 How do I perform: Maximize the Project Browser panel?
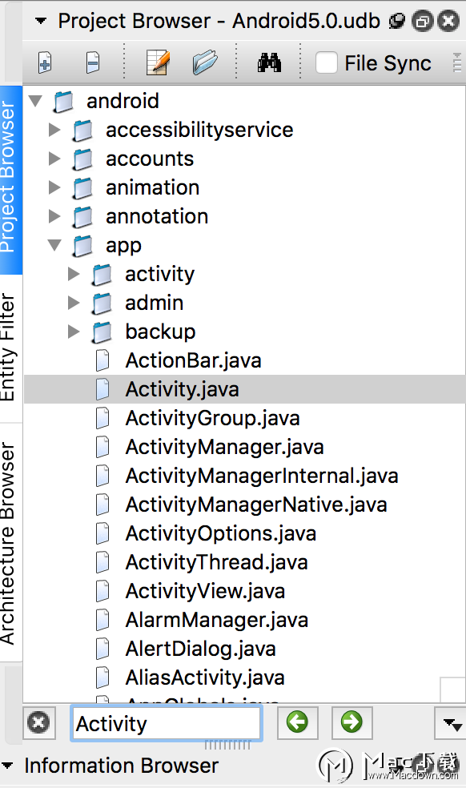(422, 21)
